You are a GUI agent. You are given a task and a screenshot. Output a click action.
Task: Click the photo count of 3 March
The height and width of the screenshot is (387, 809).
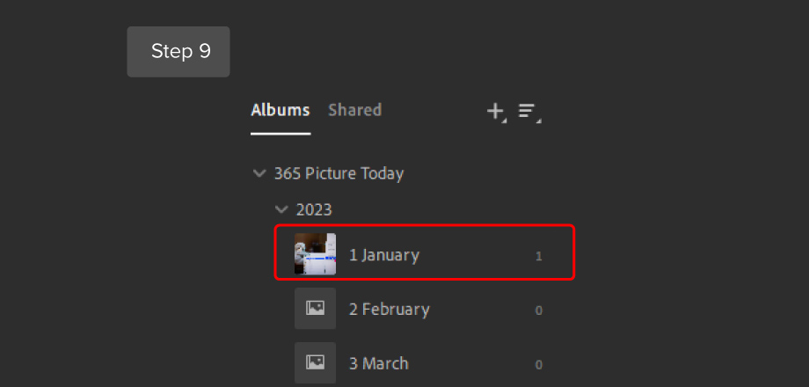[539, 365]
